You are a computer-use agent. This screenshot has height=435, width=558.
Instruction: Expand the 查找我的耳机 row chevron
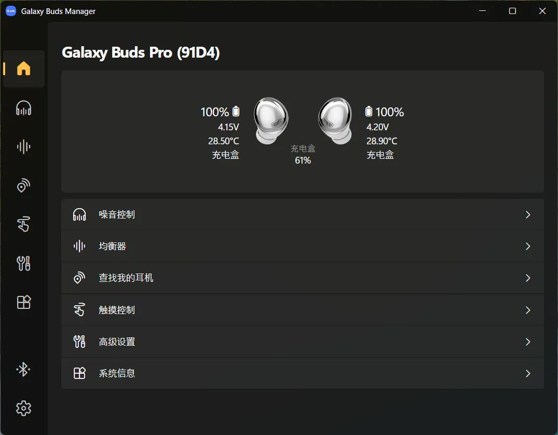coord(528,278)
